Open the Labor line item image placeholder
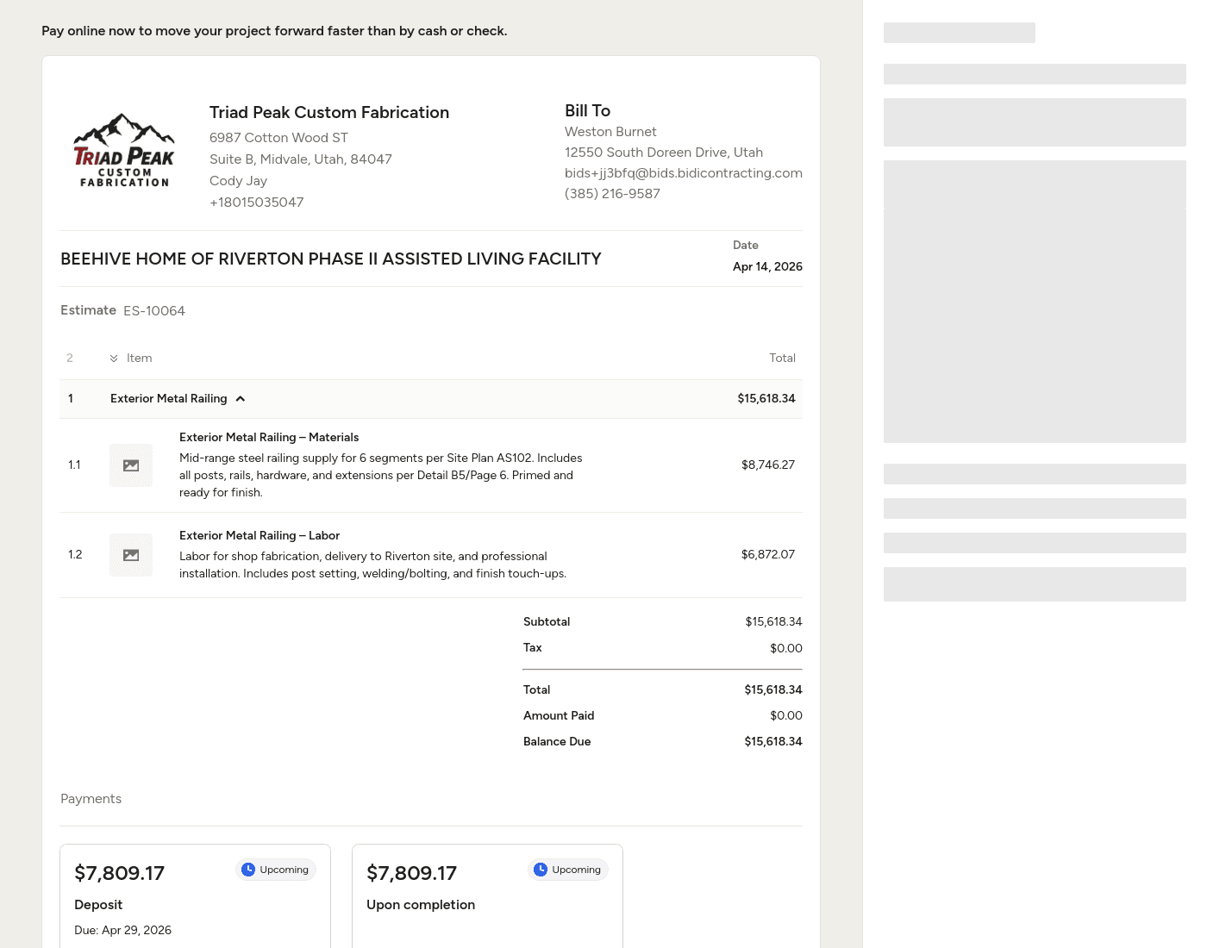The width and height of the screenshot is (1207, 948). [131, 555]
